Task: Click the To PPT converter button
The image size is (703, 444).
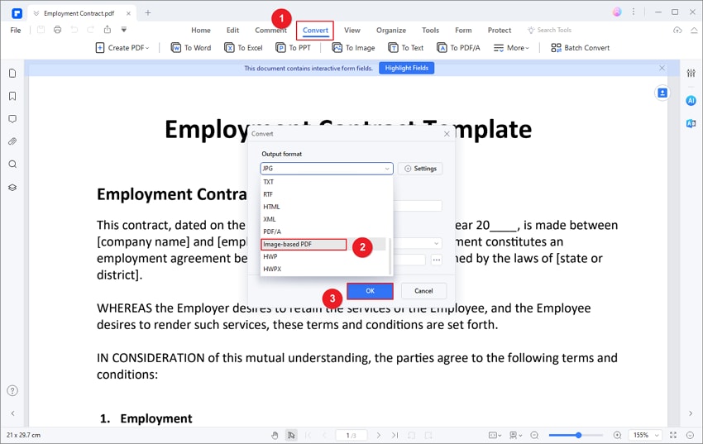Action: 294,47
